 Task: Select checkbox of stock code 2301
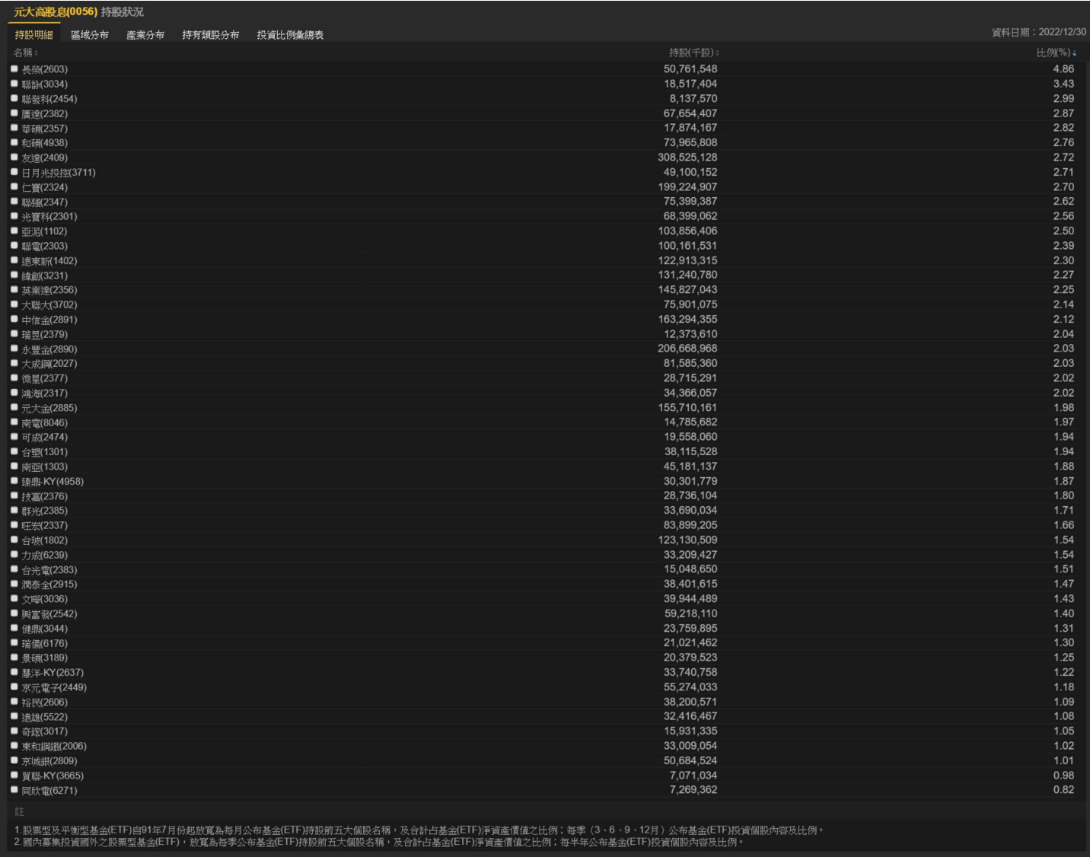[x=14, y=216]
